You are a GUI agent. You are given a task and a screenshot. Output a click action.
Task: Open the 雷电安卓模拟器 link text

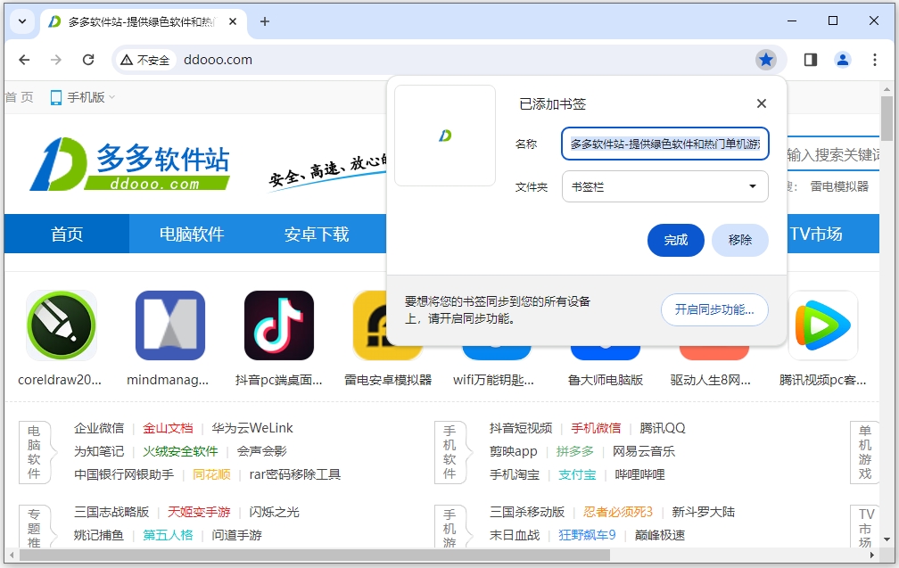click(388, 380)
